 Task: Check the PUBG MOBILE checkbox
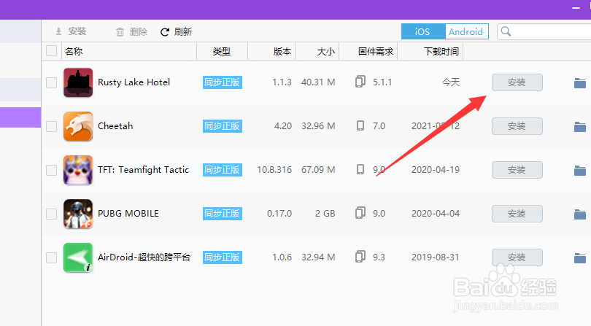click(52, 214)
